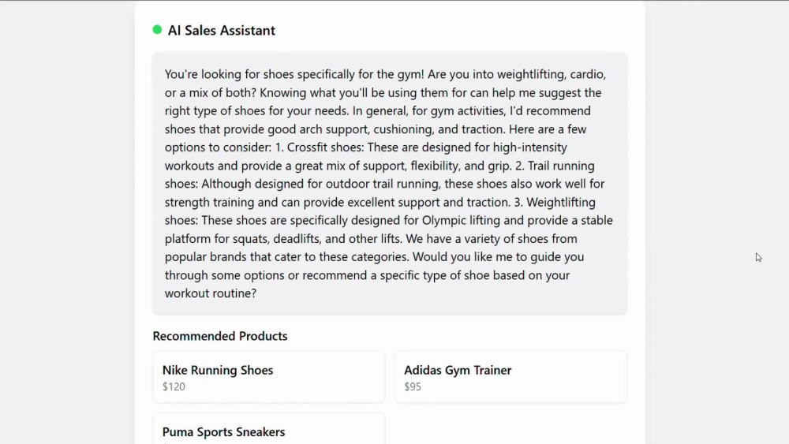Click the Recommended Products section heading

click(220, 336)
